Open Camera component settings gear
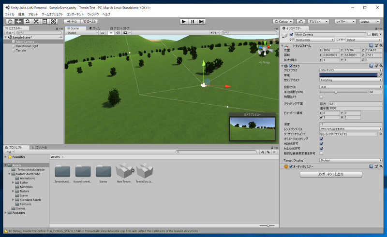Screen dimensions: 387x237 [381, 66]
